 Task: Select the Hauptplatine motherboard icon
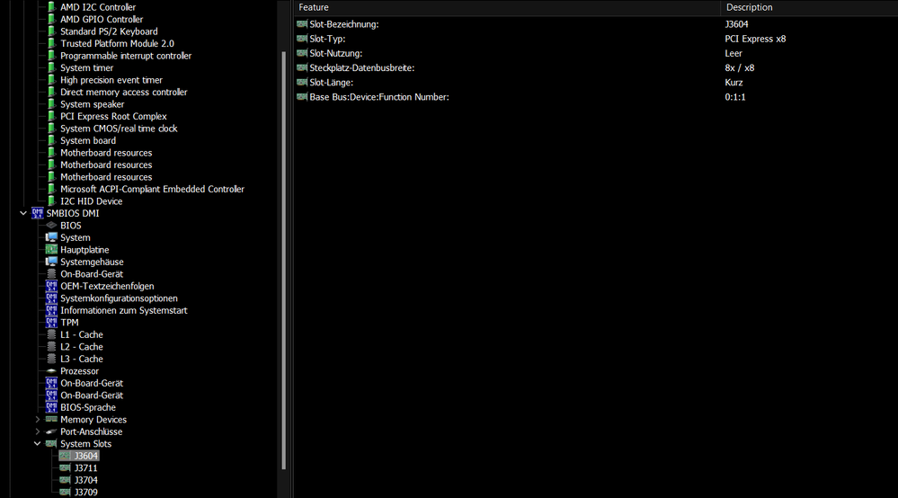(x=51, y=250)
